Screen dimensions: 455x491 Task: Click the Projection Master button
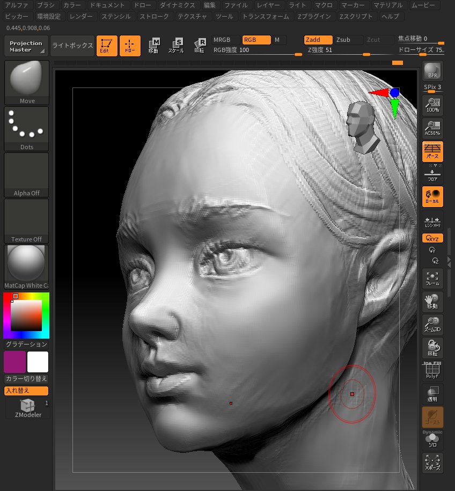pos(25,46)
